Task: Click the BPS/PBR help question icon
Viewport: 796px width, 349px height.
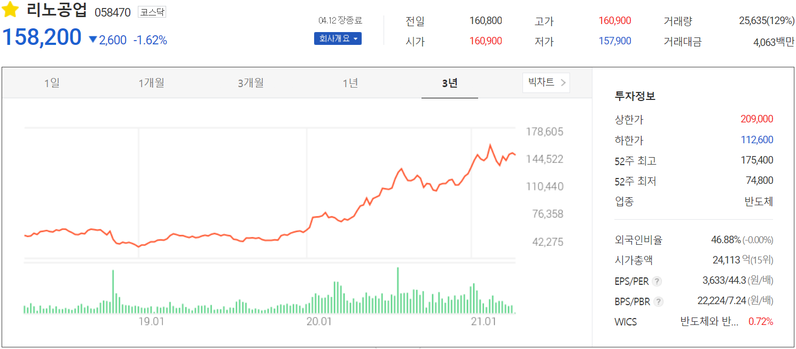Action: point(658,301)
